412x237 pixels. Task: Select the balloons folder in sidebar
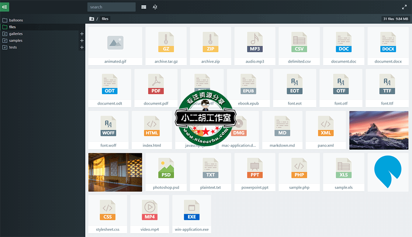(x=16, y=20)
